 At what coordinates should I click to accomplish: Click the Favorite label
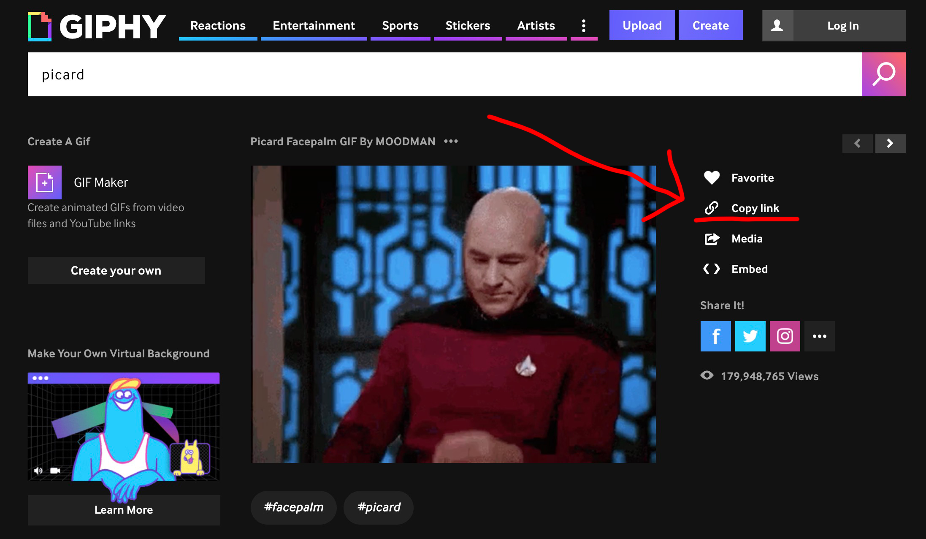(x=753, y=178)
